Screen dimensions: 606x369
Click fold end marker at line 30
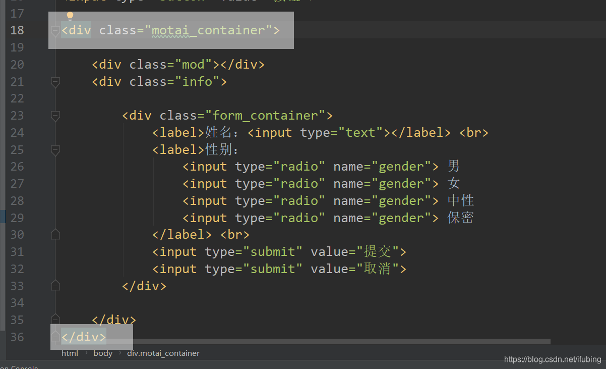coord(55,235)
